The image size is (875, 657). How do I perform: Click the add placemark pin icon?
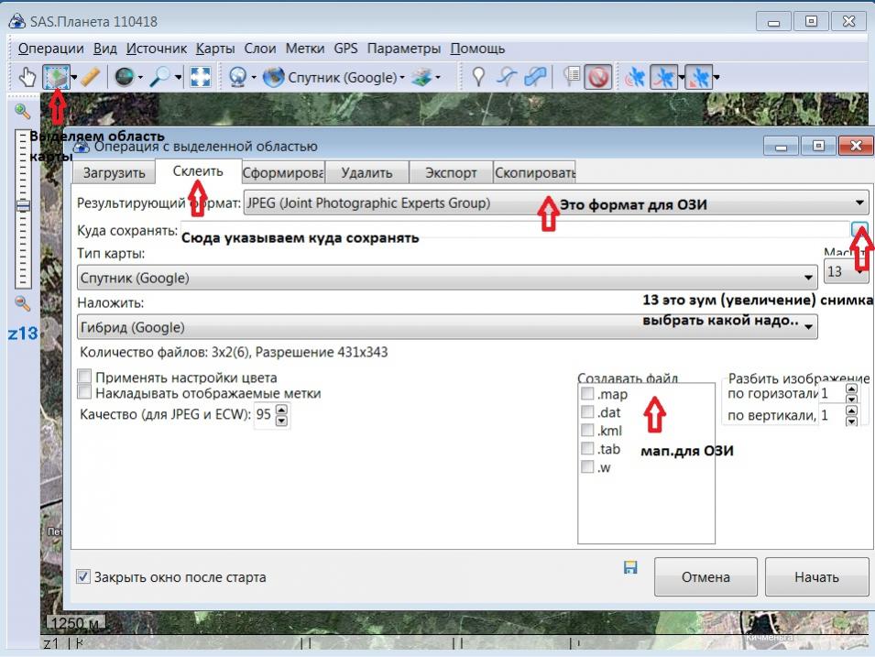(x=477, y=78)
